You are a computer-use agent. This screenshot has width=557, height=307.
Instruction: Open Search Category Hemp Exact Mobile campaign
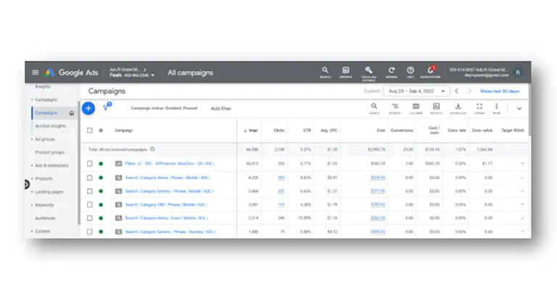(x=166, y=218)
